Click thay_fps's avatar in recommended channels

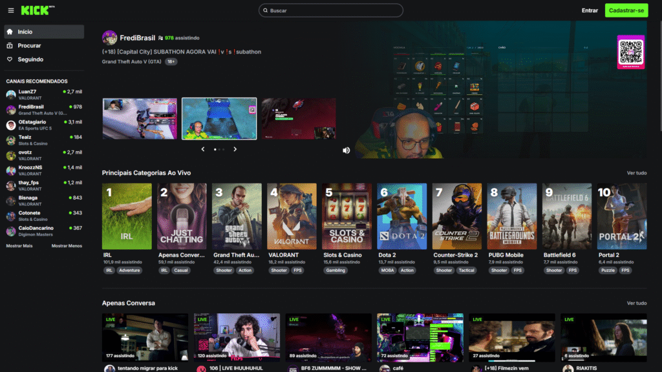point(11,185)
